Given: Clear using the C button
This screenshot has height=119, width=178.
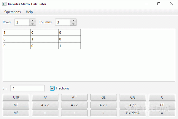Looking at the screenshot, I should [162, 97].
